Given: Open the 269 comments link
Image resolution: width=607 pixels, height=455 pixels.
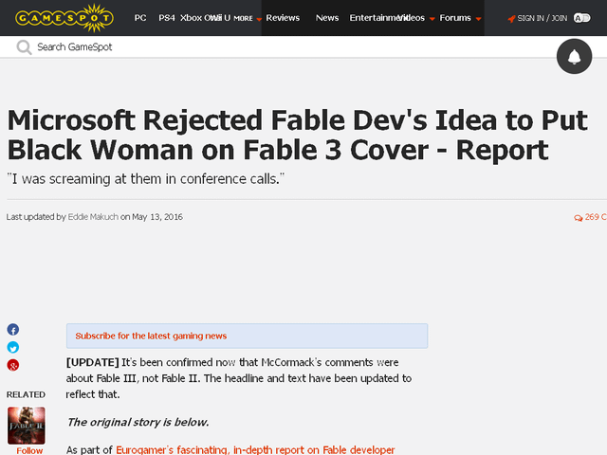Looking at the screenshot, I should [596, 217].
